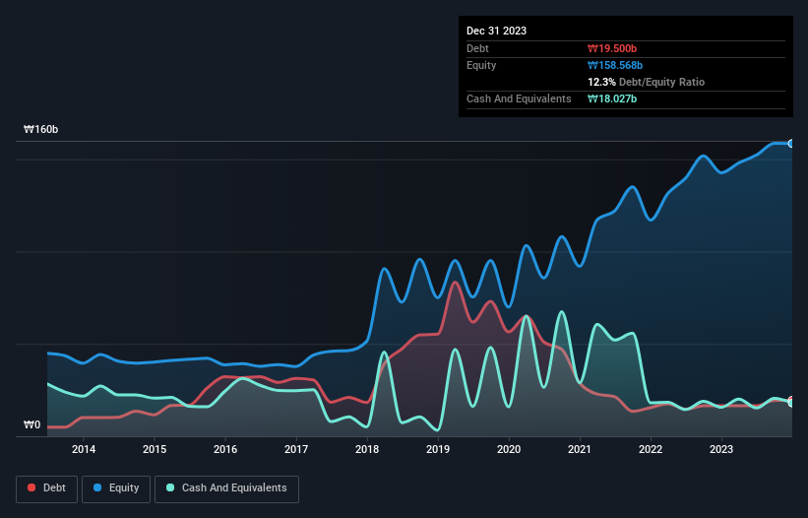Click the 2021 axis label

(580, 449)
